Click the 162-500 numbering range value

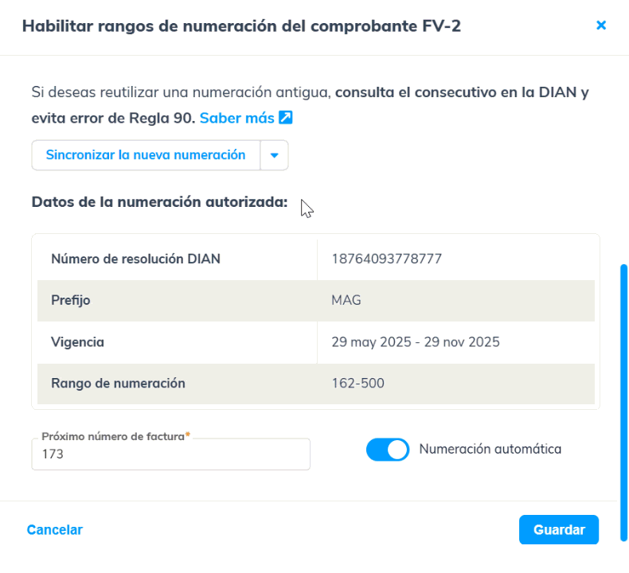357,384
